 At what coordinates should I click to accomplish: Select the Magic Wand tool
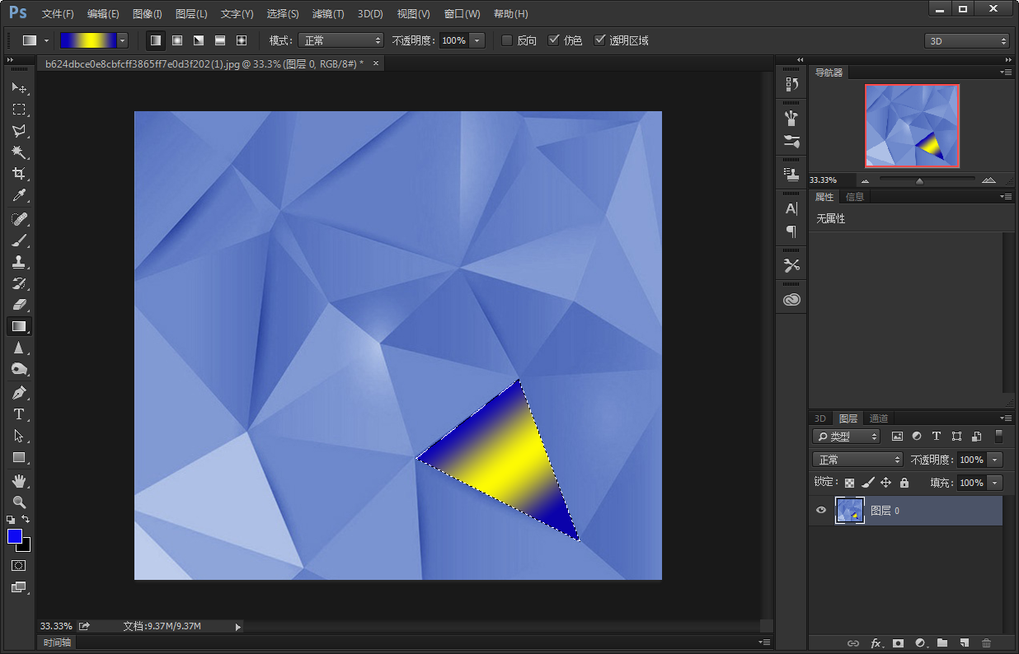[19, 152]
